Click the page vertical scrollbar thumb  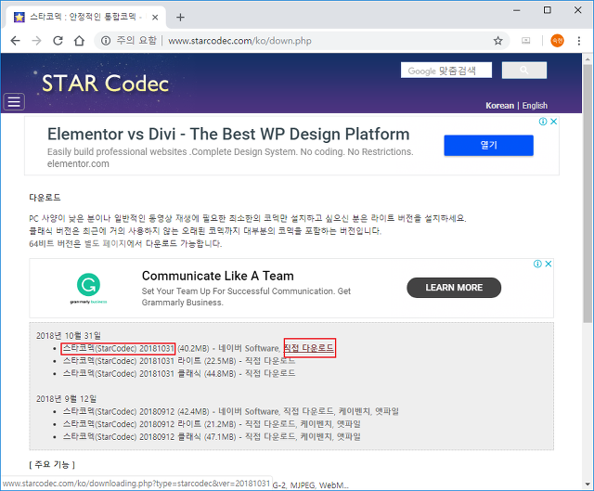click(x=588, y=194)
